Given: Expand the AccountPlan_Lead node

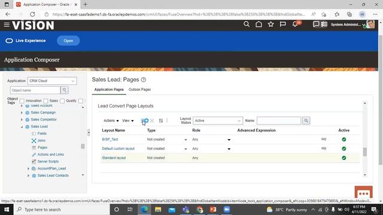Looking at the screenshot, I should (x=28, y=168).
